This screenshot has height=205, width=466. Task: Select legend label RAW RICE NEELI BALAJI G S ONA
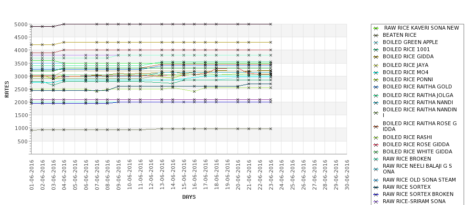(x=417, y=169)
